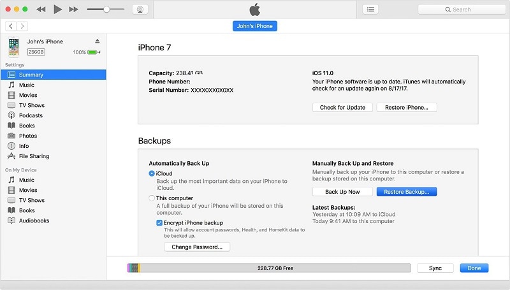
Task: Open Music under On My Device
Action: point(54,180)
